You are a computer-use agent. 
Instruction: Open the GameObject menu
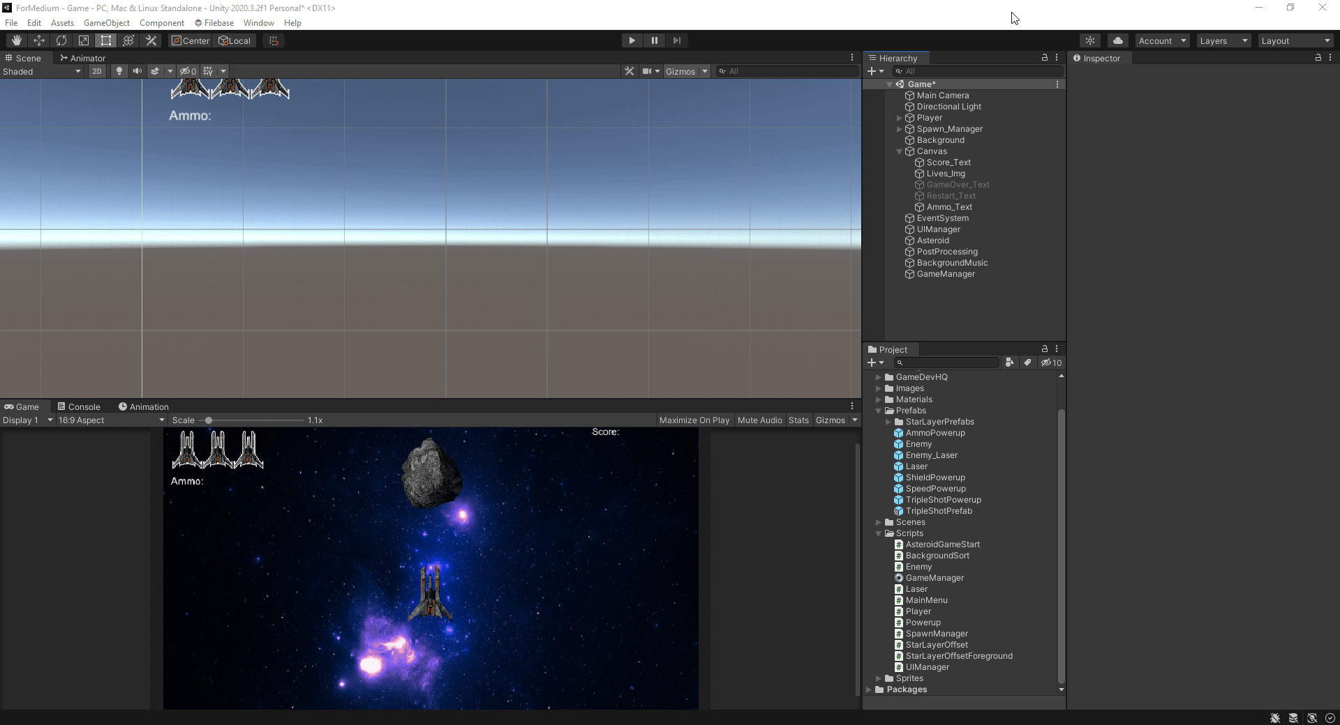[106, 23]
